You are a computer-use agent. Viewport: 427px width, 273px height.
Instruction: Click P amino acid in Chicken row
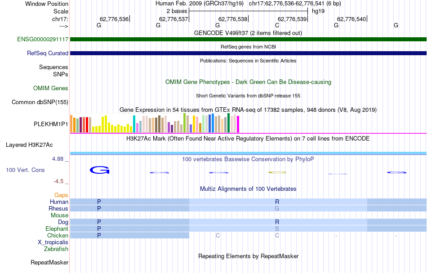tap(99, 235)
